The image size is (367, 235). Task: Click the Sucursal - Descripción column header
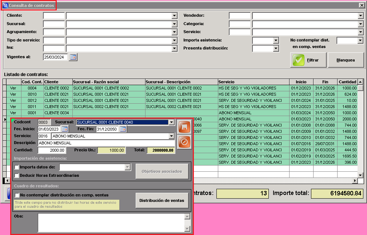point(181,82)
